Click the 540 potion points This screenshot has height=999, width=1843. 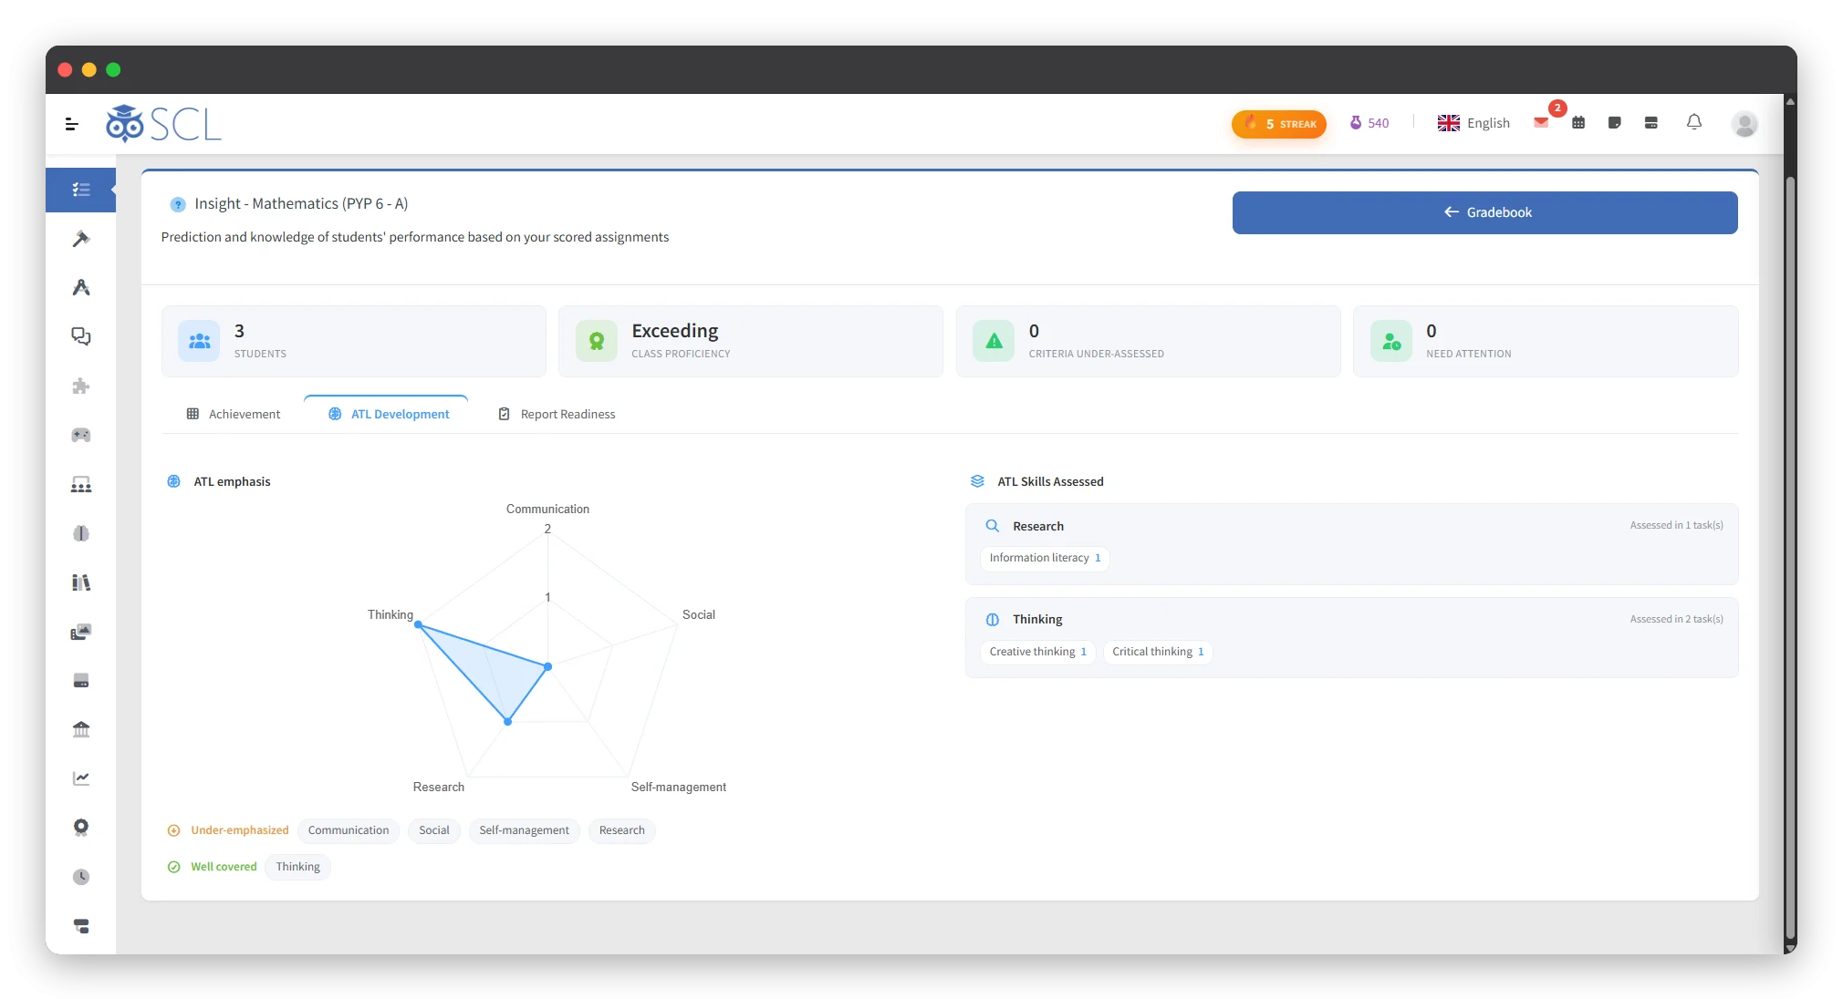tap(1369, 123)
